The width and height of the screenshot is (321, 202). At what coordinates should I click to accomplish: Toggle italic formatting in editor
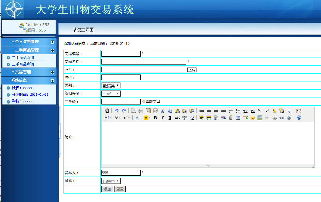pos(163,118)
